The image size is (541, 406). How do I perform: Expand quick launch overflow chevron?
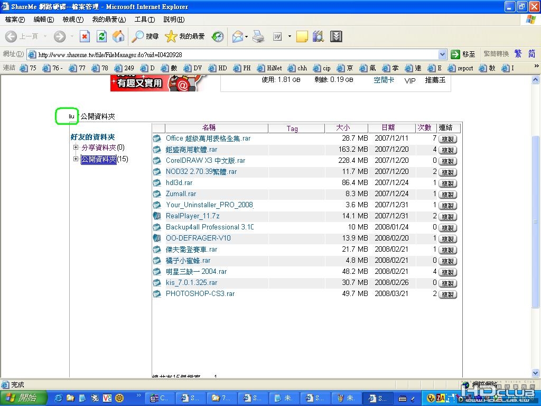(x=139, y=395)
